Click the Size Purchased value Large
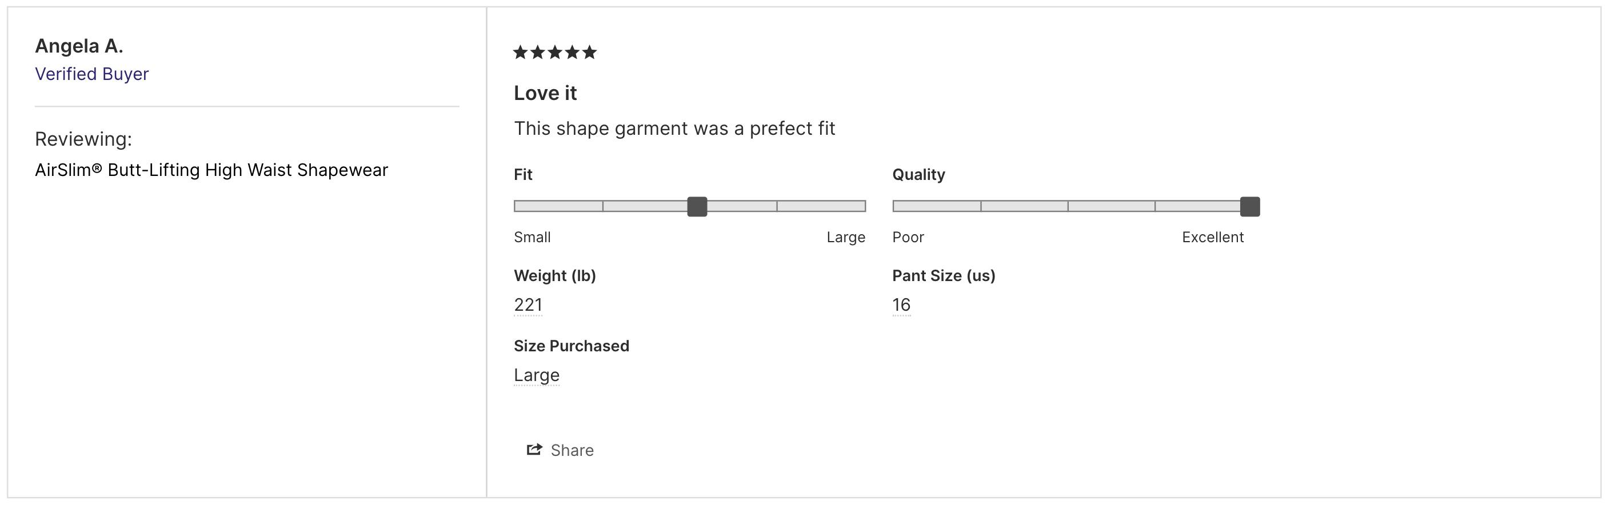The image size is (1606, 505). pos(537,375)
